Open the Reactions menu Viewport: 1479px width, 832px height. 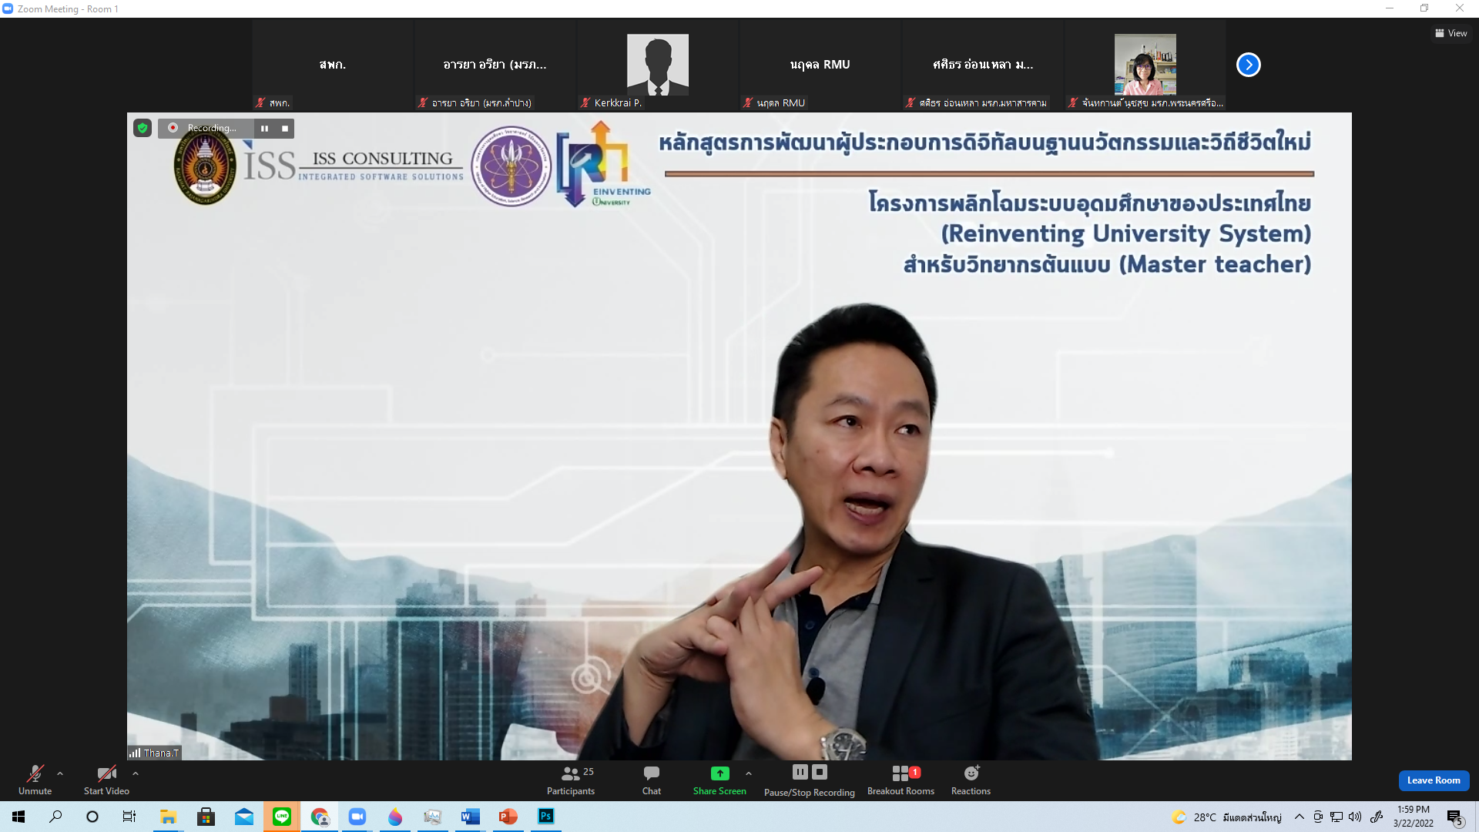[971, 780]
